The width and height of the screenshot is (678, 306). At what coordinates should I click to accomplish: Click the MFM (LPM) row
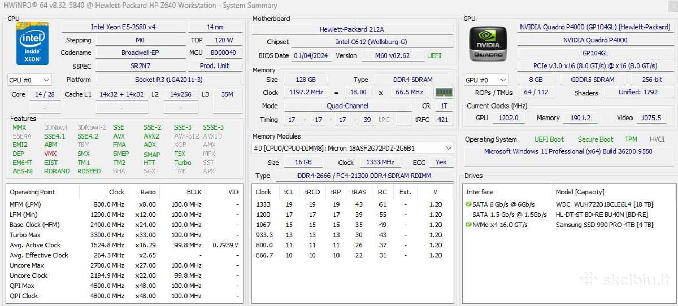pyautogui.click(x=125, y=204)
